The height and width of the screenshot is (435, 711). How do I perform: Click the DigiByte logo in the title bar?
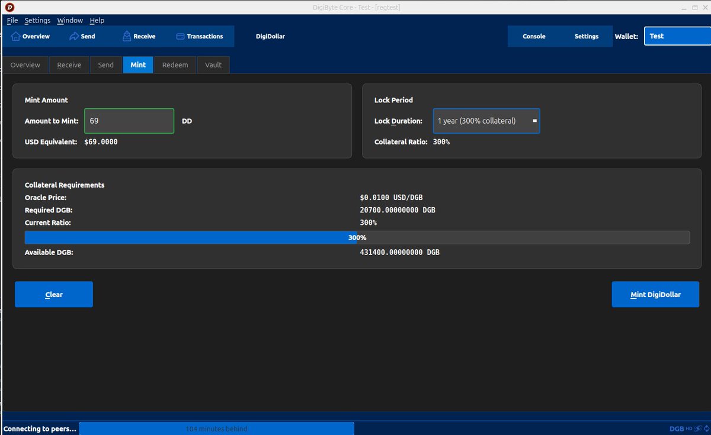[10, 7]
